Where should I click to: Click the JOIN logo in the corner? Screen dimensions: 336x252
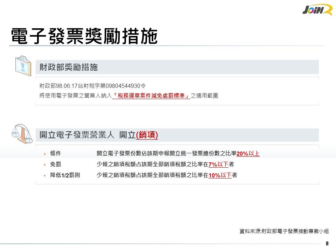coord(316,9)
